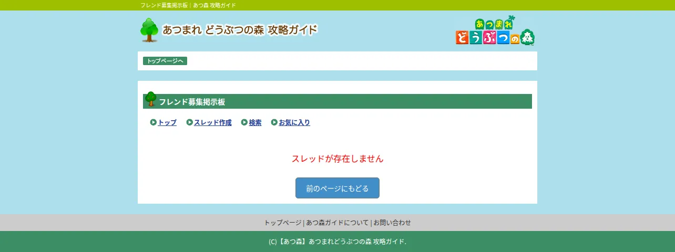Click the arrow icon before スレッド作成

[x=190, y=122]
